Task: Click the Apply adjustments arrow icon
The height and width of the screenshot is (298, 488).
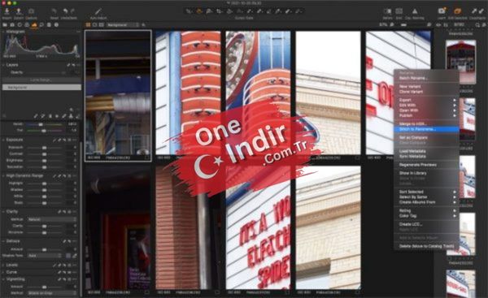Action: point(481,11)
